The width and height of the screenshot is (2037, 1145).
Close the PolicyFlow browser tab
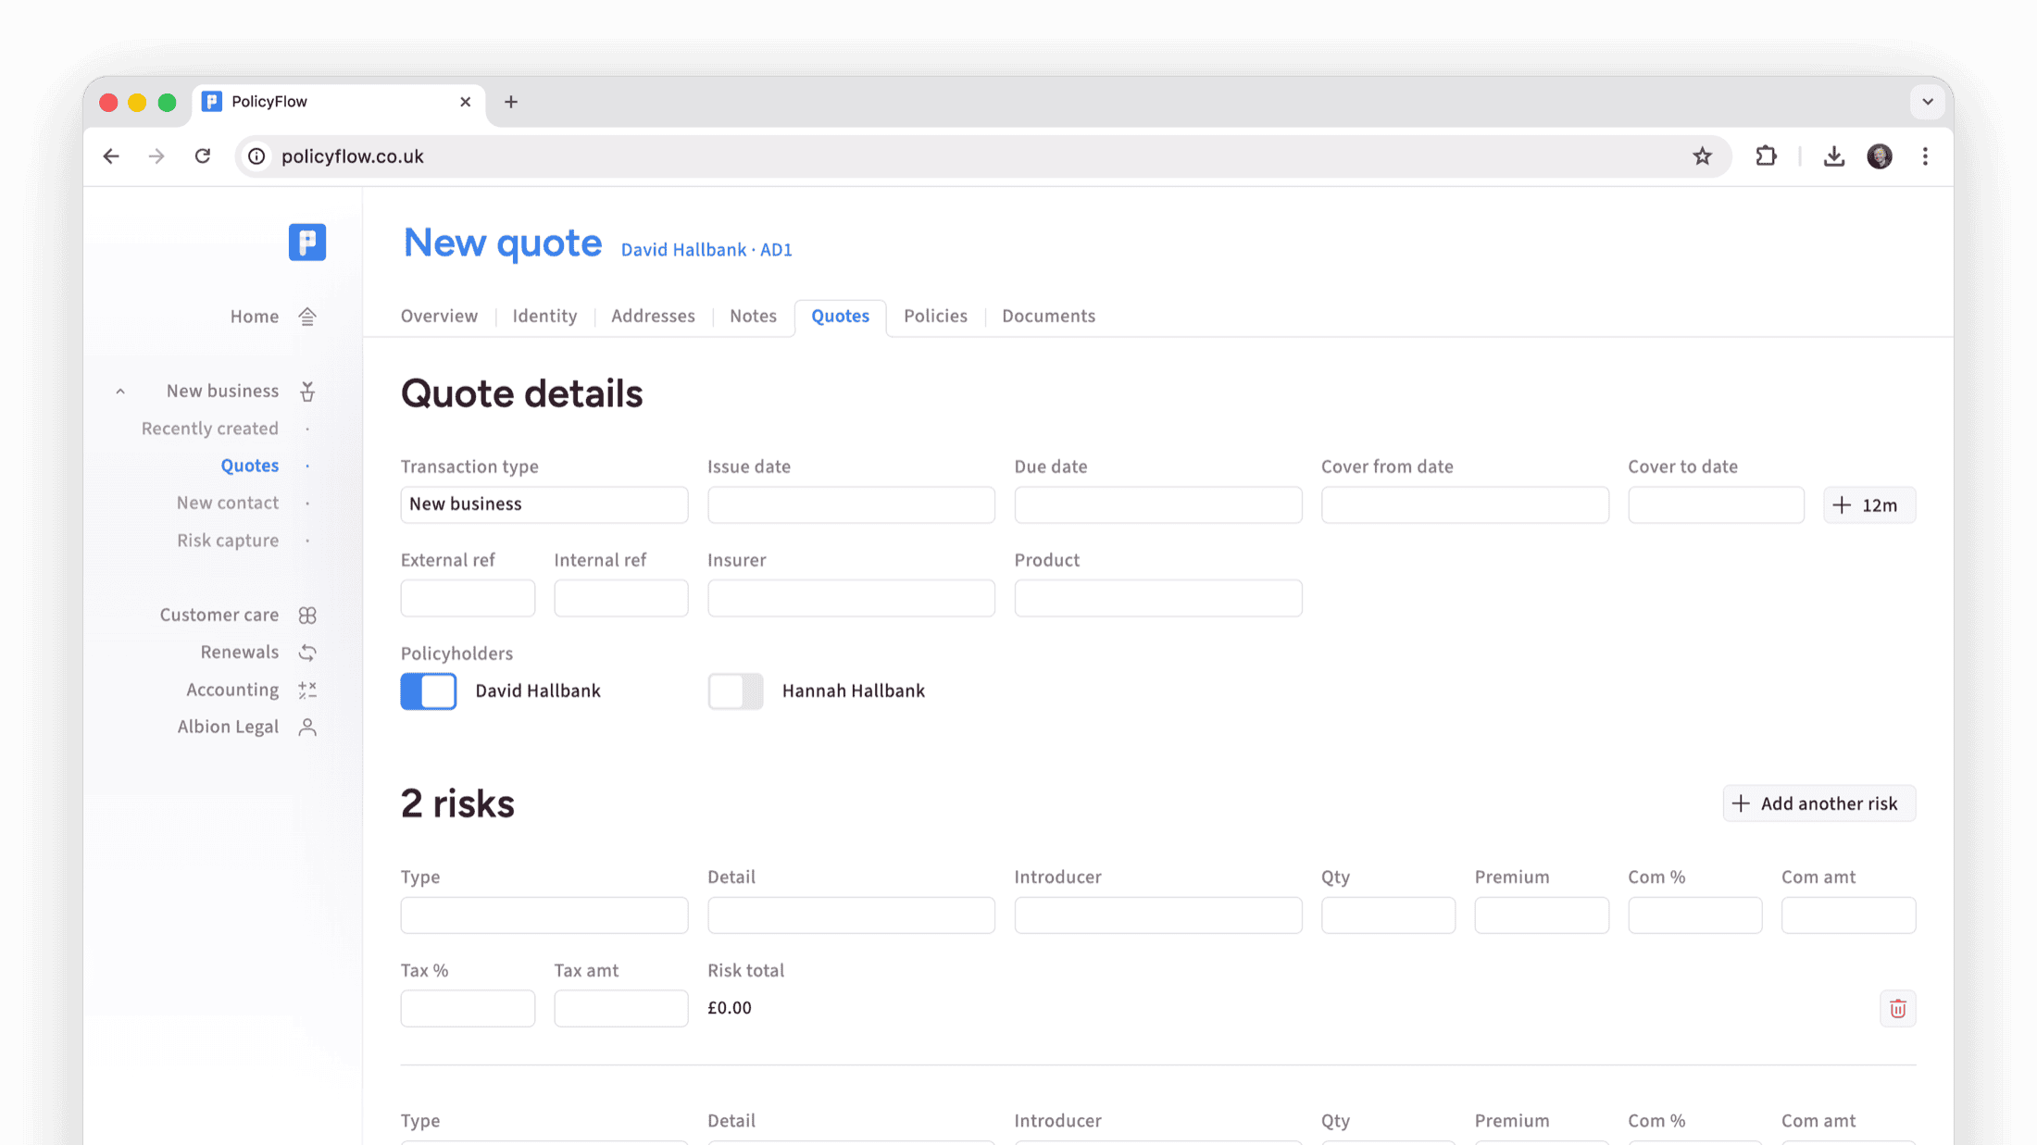tap(465, 102)
